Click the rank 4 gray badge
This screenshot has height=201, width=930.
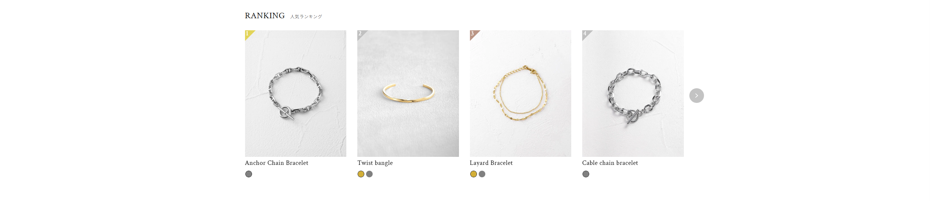pyautogui.click(x=586, y=34)
